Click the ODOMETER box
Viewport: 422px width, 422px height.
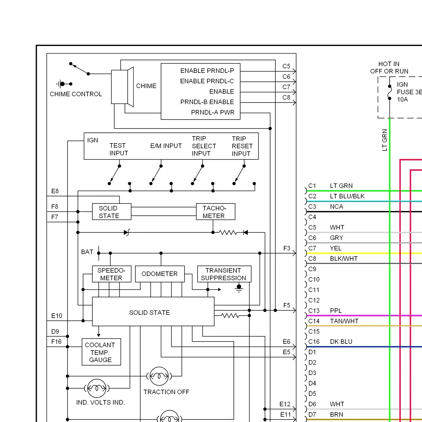160,274
